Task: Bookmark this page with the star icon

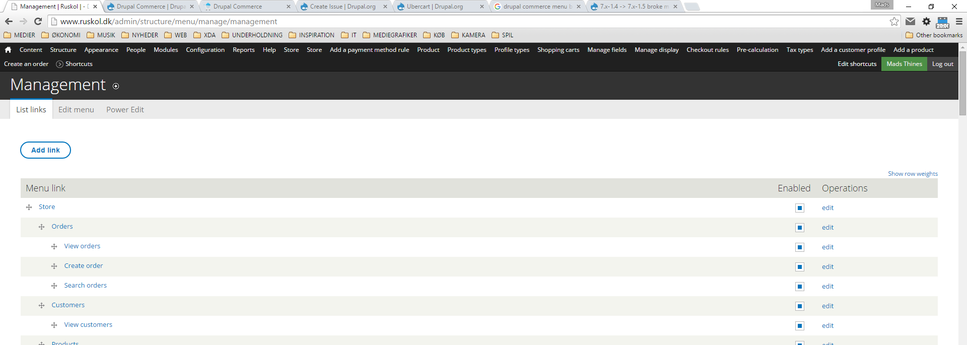Action: [894, 21]
